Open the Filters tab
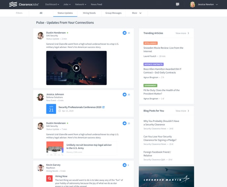Screen dimensions: 227x187 tap(19, 13)
